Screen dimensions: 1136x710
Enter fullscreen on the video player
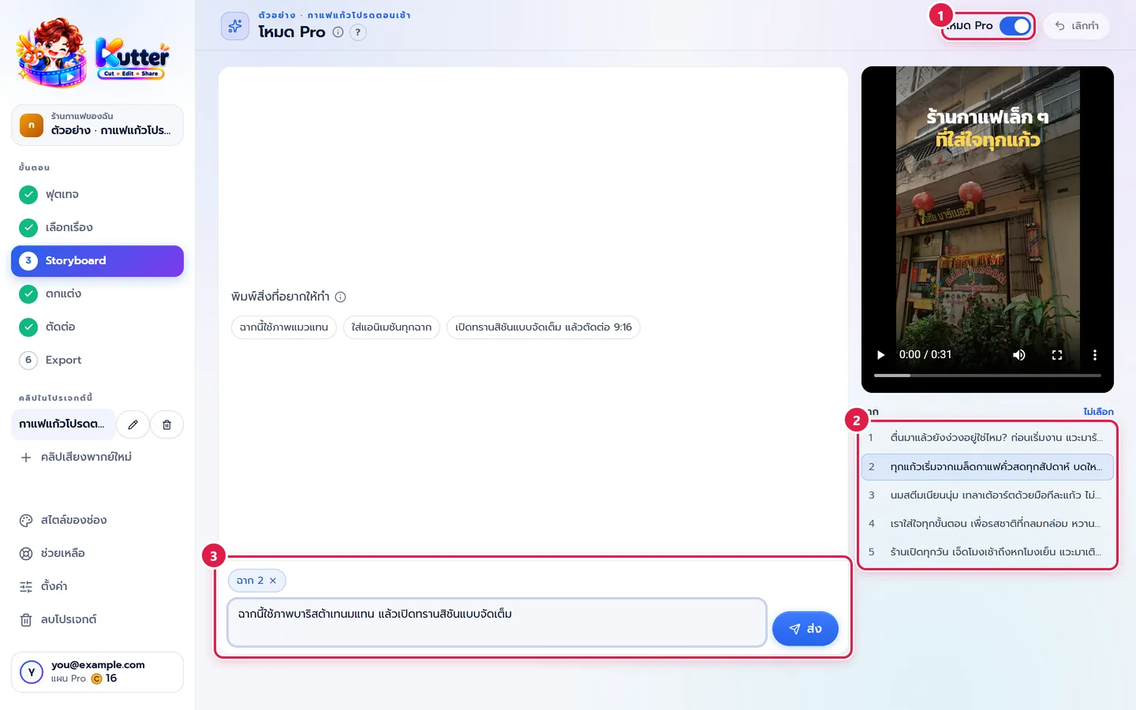[1057, 355]
